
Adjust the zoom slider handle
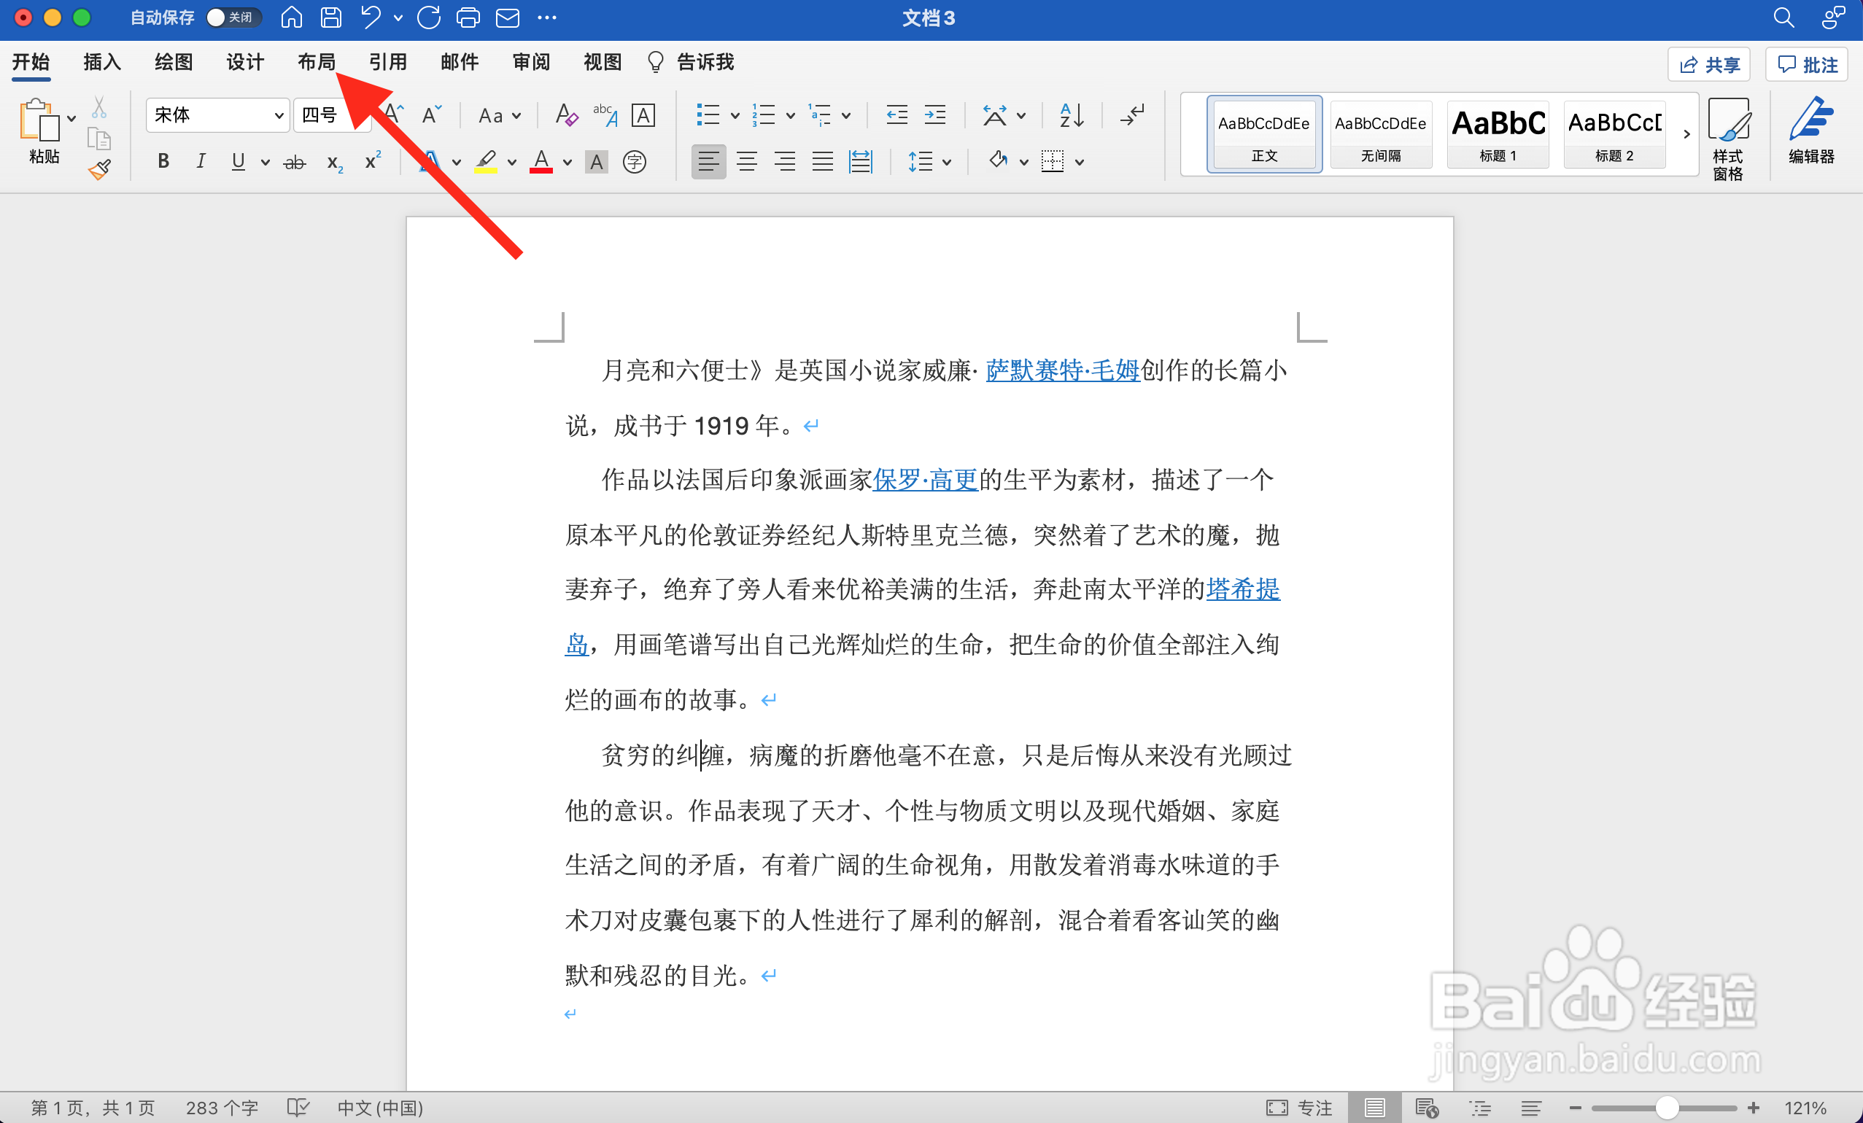click(1667, 1108)
